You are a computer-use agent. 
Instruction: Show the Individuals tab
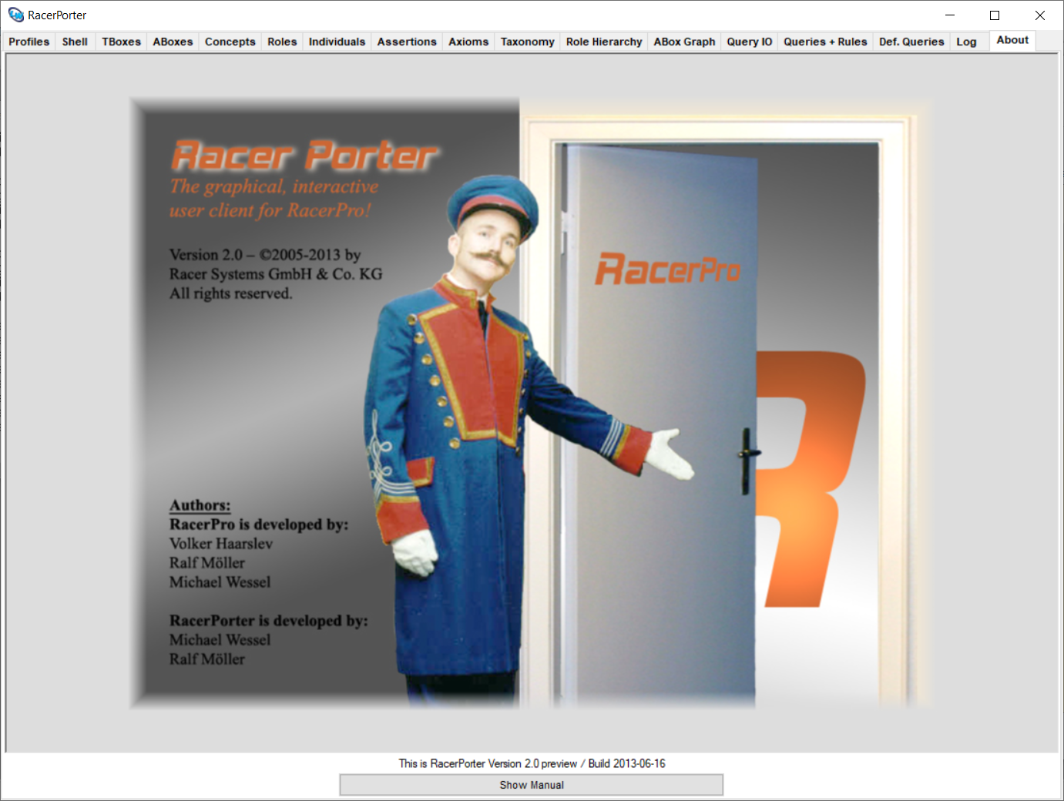click(337, 42)
